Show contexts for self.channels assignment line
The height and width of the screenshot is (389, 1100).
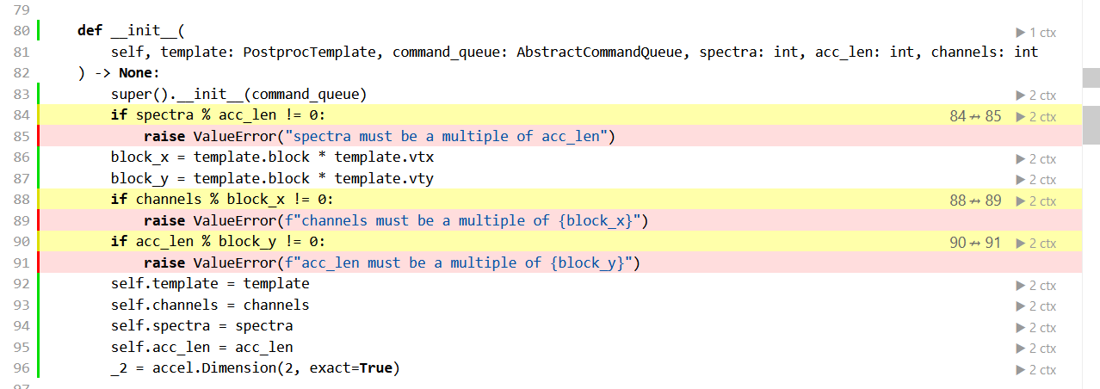(x=1036, y=306)
